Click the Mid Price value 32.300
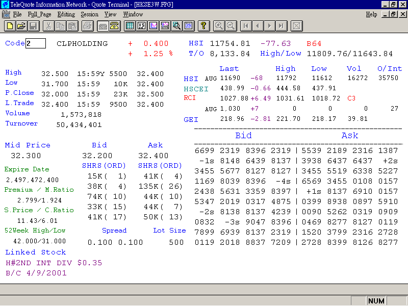Image resolution: width=408 pixels, height=306 pixels. [x=26, y=156]
